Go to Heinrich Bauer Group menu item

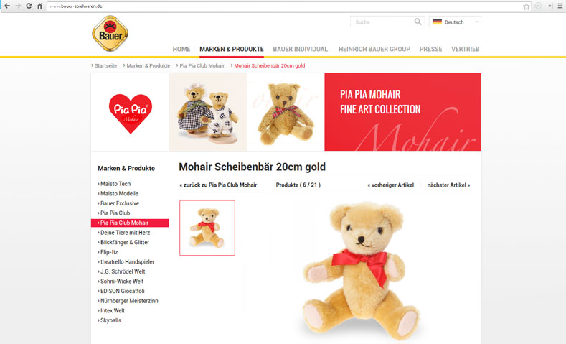[374, 49]
